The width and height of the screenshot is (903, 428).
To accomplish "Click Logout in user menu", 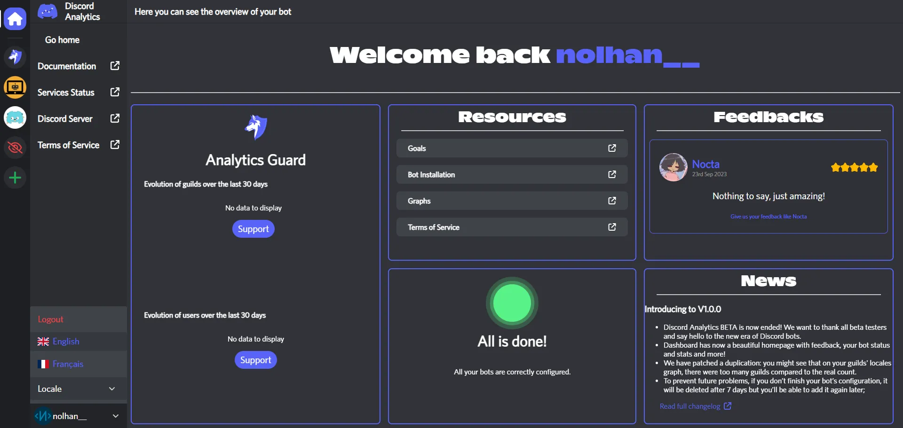I will [50, 319].
